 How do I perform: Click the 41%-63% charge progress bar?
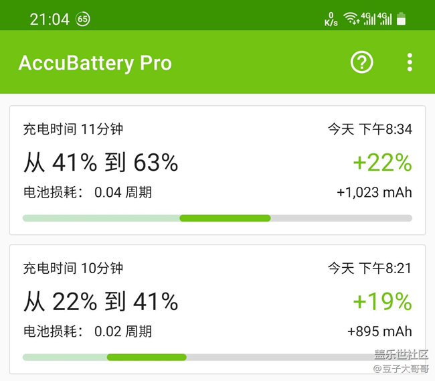tap(217, 218)
